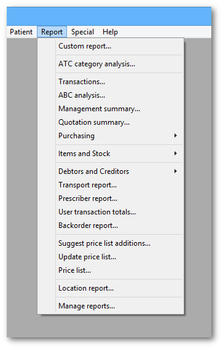Select Prescriber report... entry
223x349 pixels.
111,198
